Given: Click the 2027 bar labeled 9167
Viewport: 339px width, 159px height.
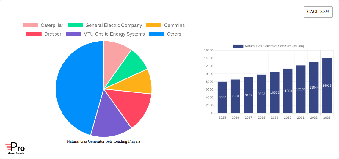Looking at the screenshot, I should coord(248,95).
